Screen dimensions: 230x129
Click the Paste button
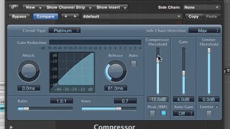tap(212, 16)
